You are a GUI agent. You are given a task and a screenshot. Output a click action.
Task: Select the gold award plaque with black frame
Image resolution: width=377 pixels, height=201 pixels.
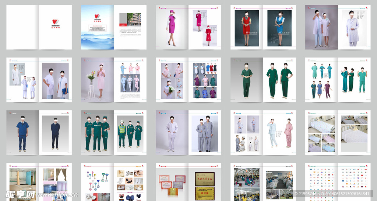pos(205,179)
